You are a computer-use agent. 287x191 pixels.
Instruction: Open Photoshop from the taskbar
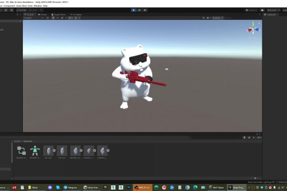(x=129, y=187)
